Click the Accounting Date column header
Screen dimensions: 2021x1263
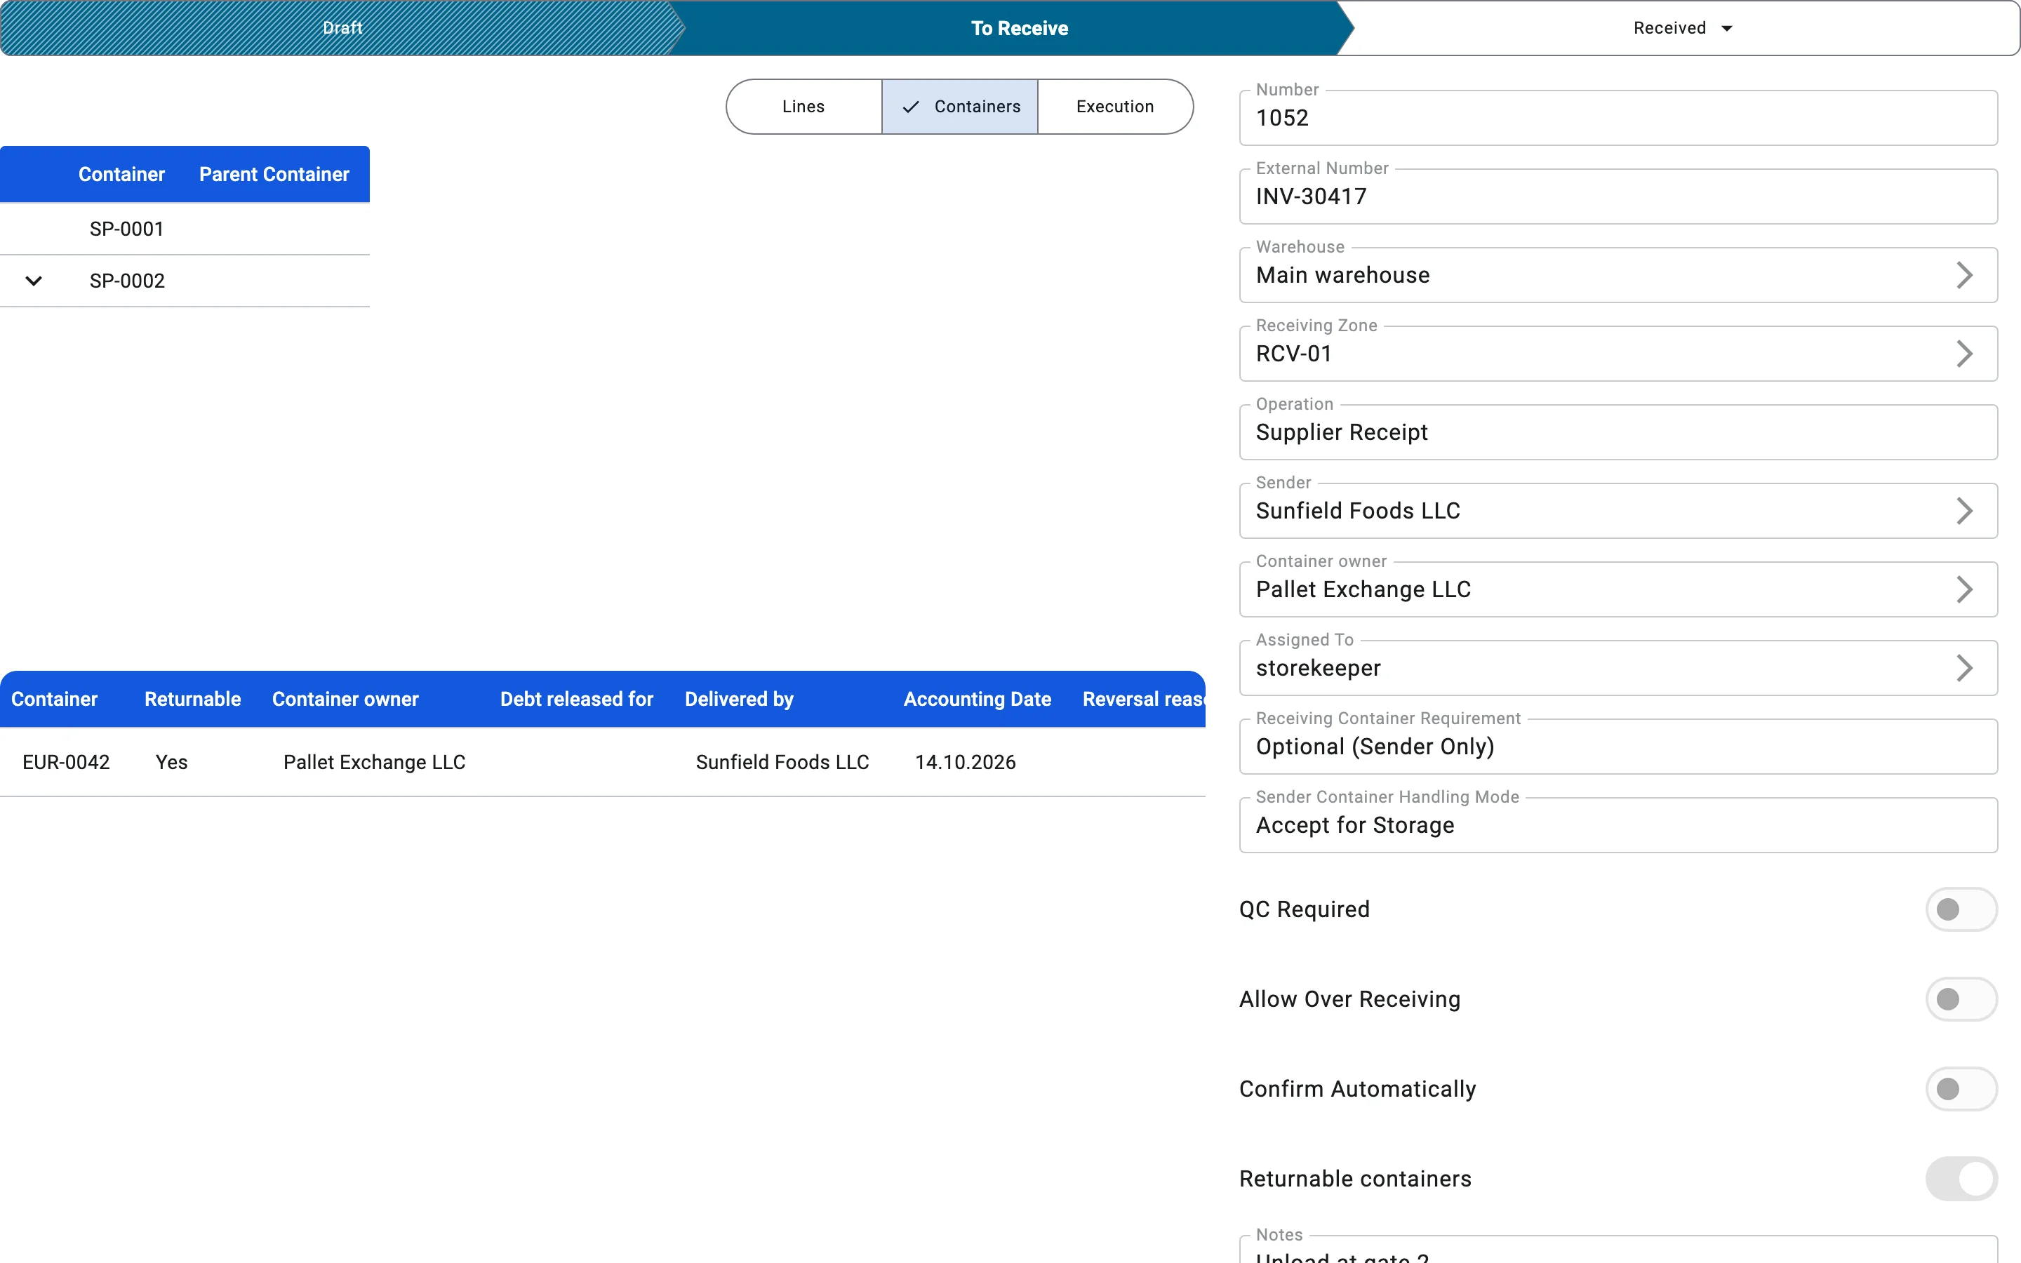[977, 699]
